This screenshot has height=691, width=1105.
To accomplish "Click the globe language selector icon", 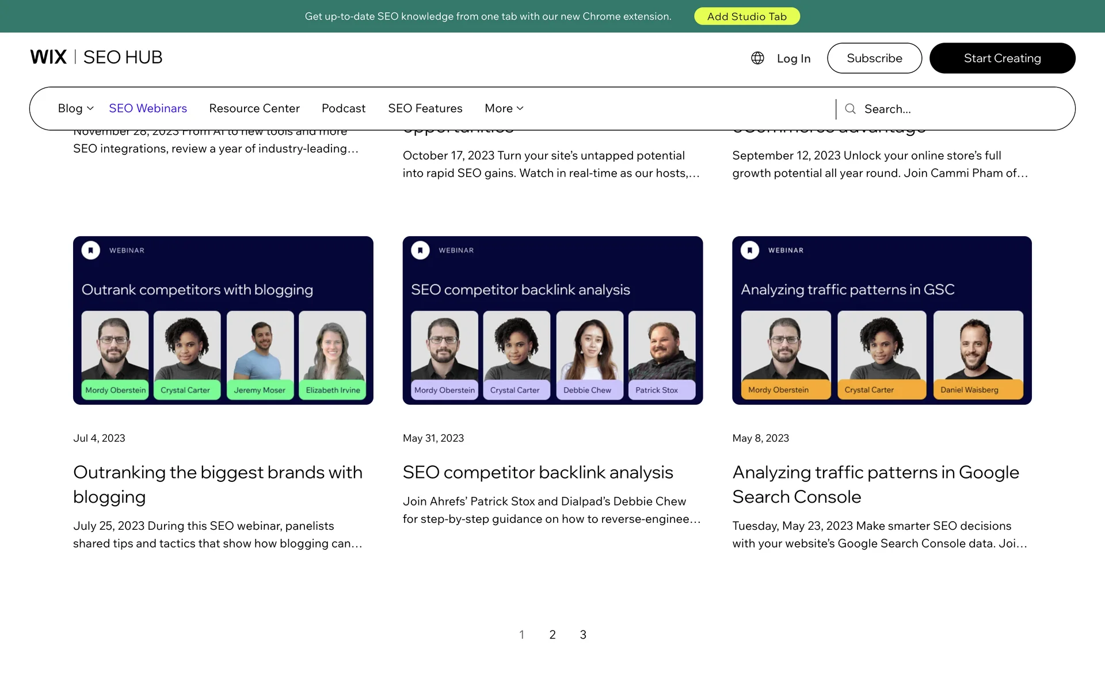I will click(757, 58).
